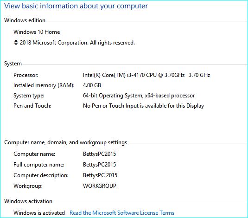The image size is (248, 218).
Task: Click the Windows activation section header
Action: tap(28, 201)
